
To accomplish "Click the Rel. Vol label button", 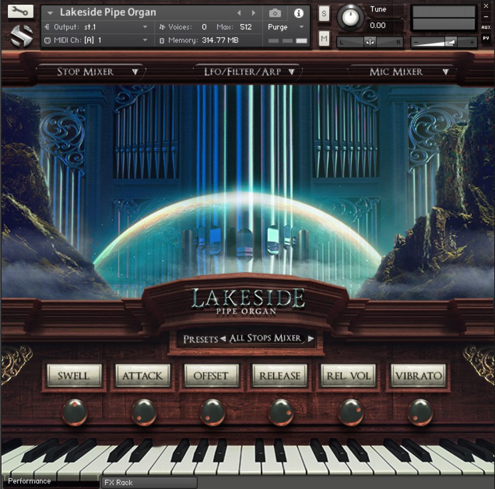I will [348, 376].
